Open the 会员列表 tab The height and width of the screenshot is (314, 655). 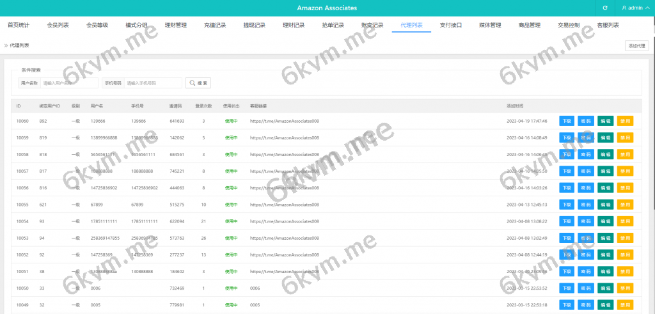click(x=58, y=26)
